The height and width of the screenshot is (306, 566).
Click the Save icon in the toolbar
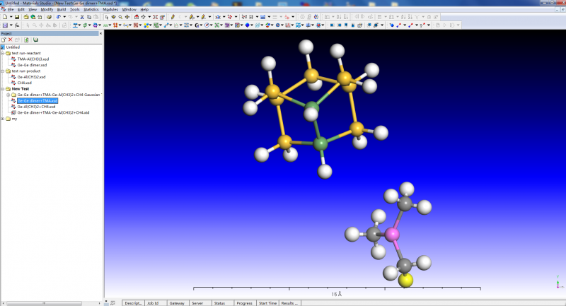[16, 16]
